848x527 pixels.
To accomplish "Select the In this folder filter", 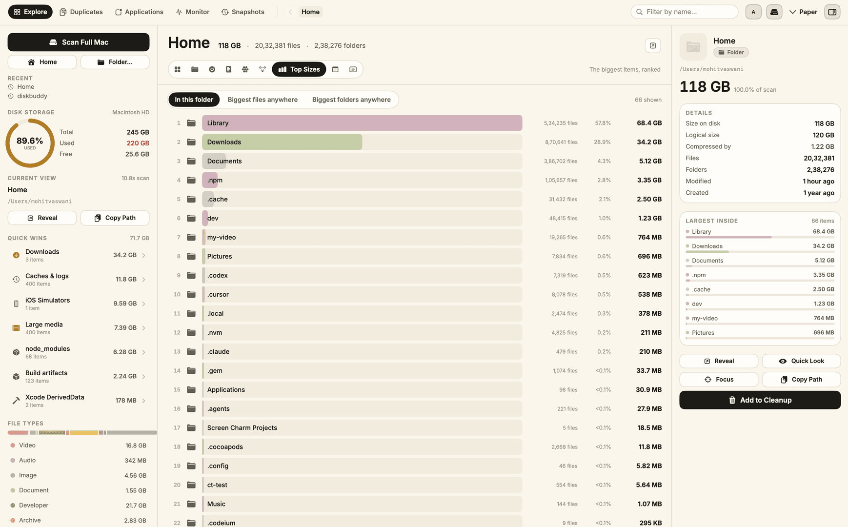I will point(194,100).
